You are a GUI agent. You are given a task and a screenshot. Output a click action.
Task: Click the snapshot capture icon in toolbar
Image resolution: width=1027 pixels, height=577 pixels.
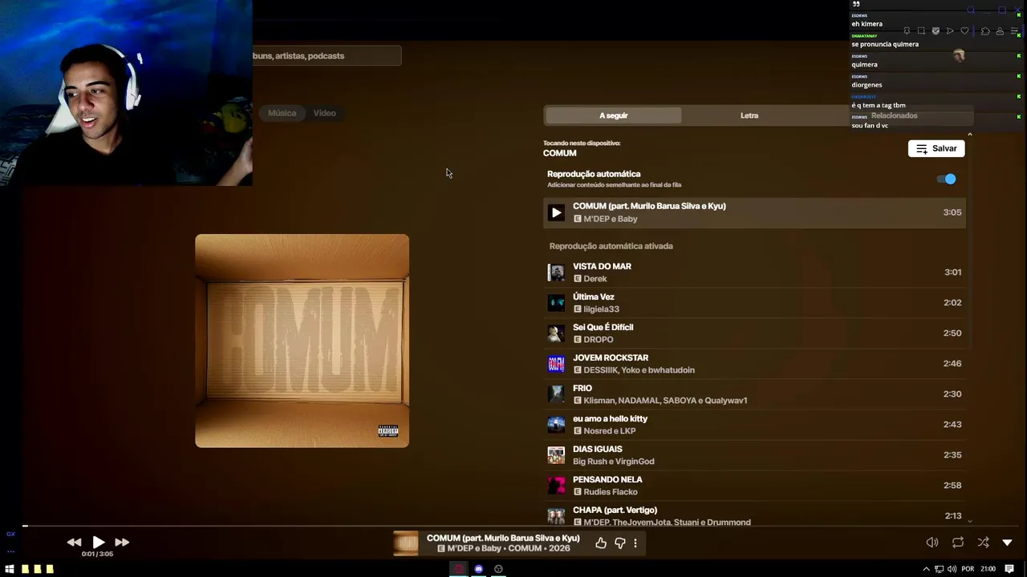[x=921, y=30]
